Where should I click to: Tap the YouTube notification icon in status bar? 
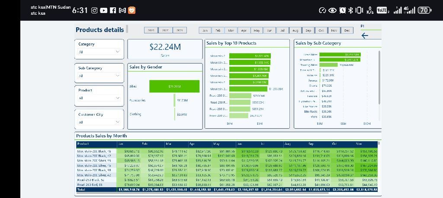pyautogui.click(x=104, y=10)
